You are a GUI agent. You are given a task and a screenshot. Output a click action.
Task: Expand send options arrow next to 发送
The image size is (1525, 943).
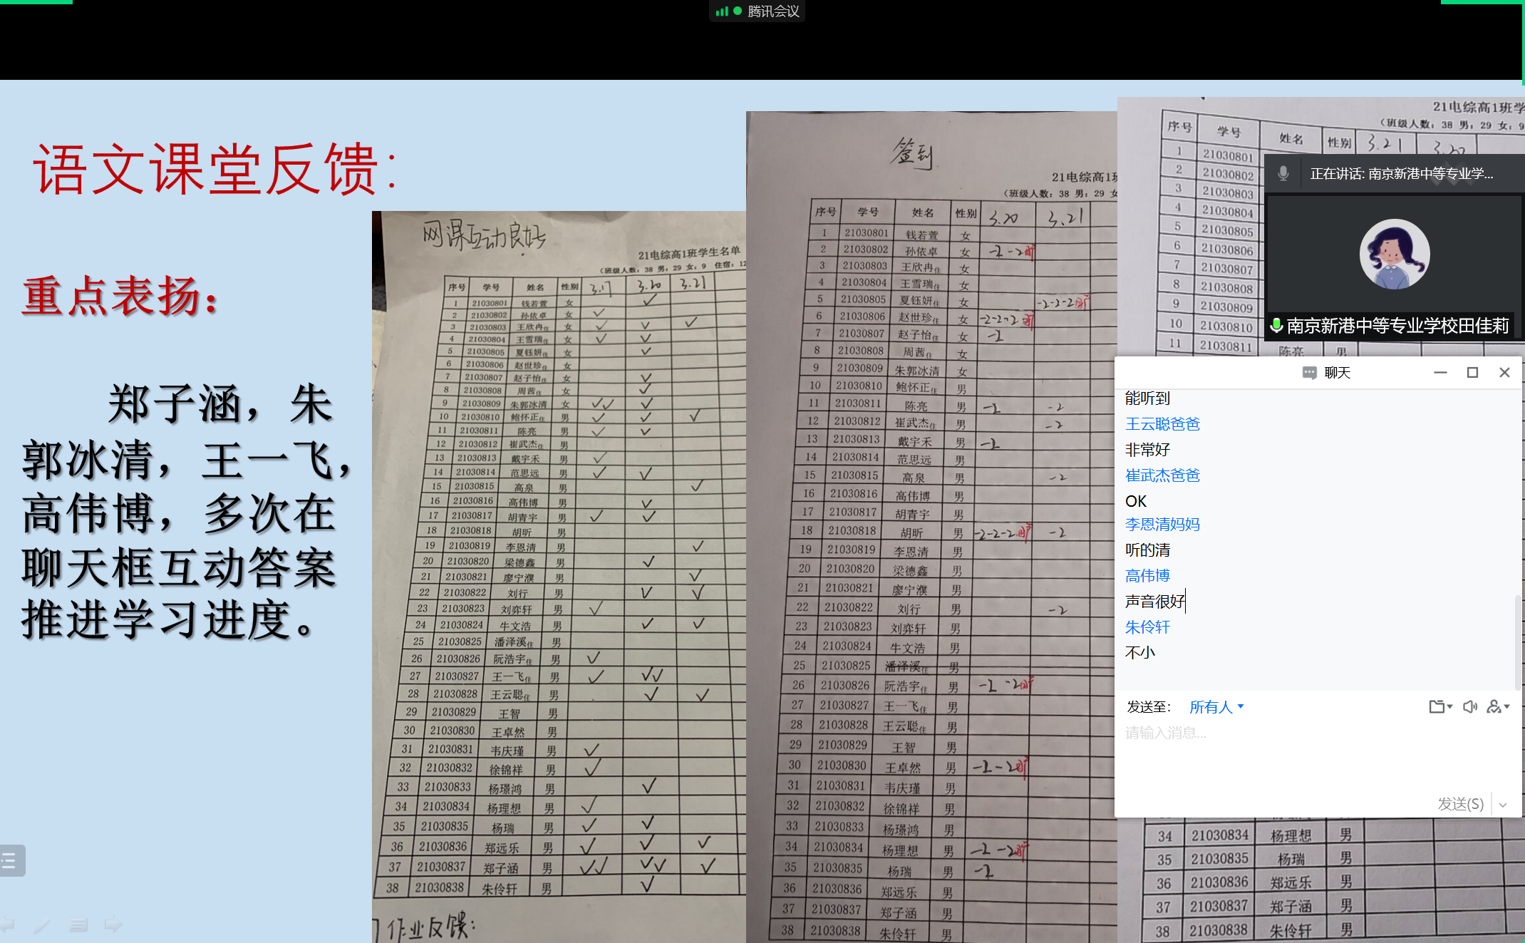[1503, 805]
